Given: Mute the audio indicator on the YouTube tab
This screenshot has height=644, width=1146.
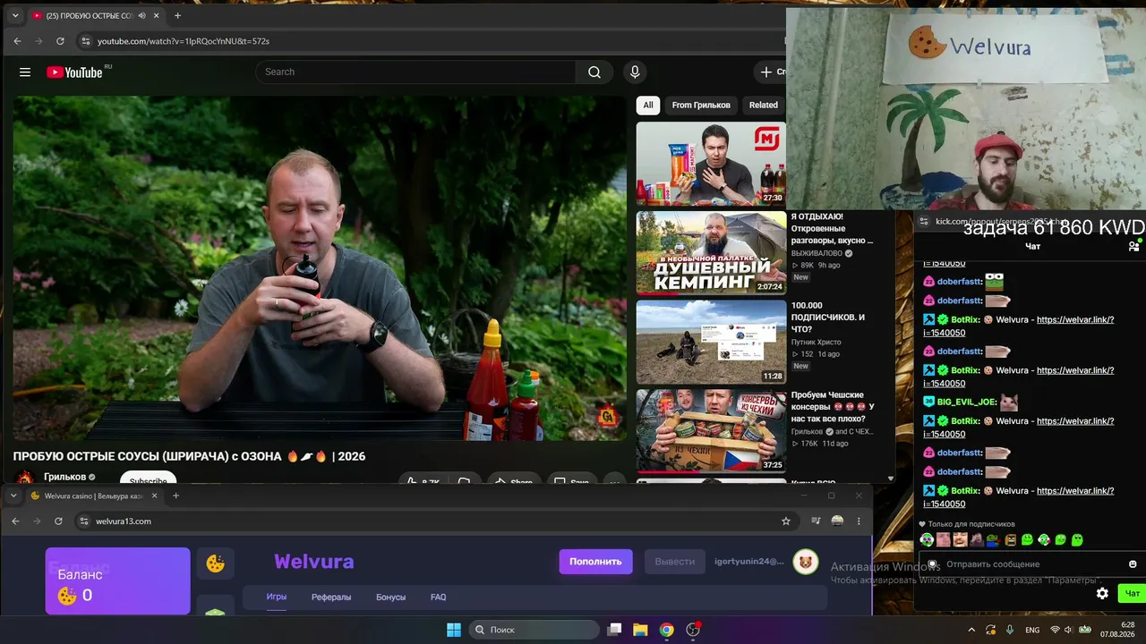Looking at the screenshot, I should click(142, 16).
